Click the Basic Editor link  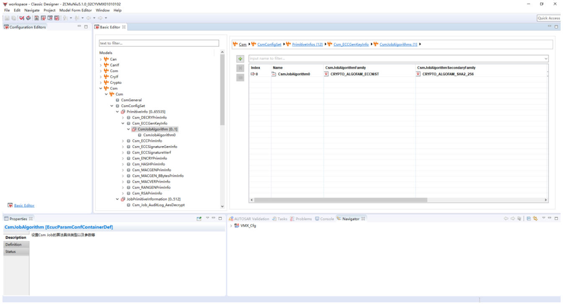click(24, 206)
